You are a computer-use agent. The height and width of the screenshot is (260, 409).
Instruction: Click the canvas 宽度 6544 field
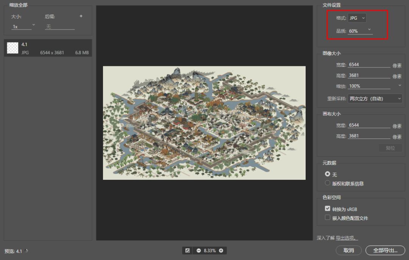369,125
